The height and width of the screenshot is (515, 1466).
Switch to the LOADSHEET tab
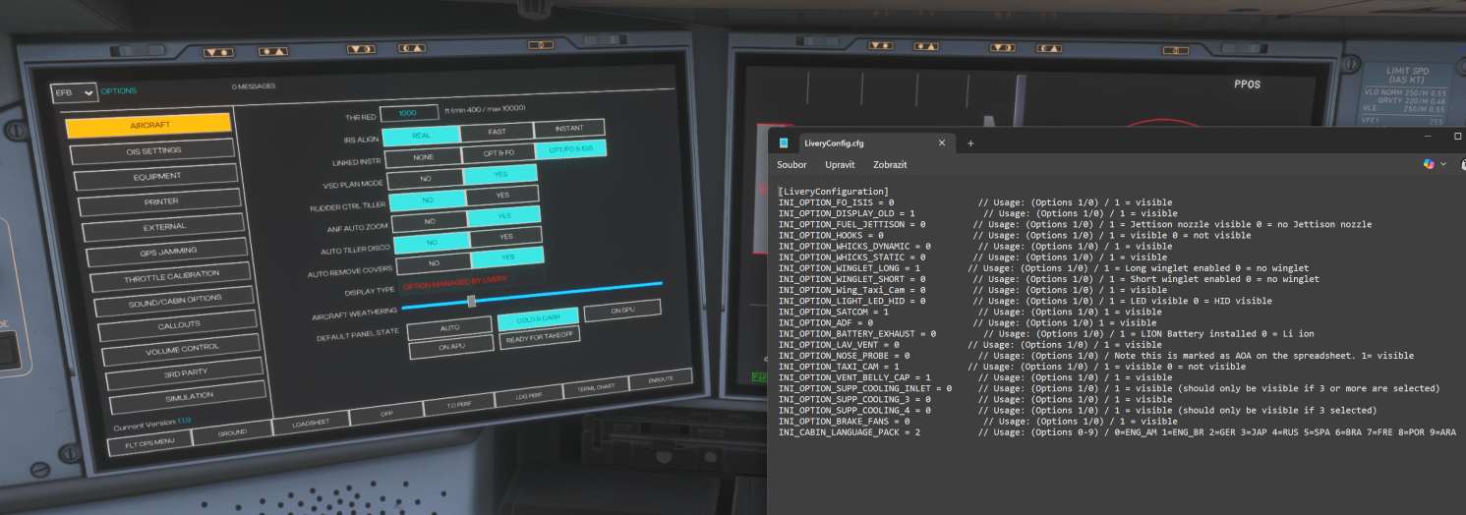pyautogui.click(x=307, y=425)
